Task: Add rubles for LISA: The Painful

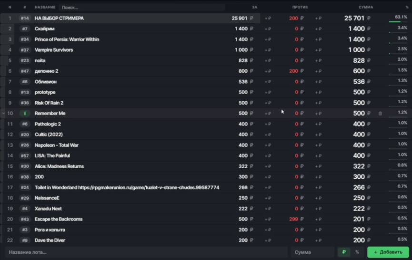Action: pyautogui.click(x=268, y=156)
